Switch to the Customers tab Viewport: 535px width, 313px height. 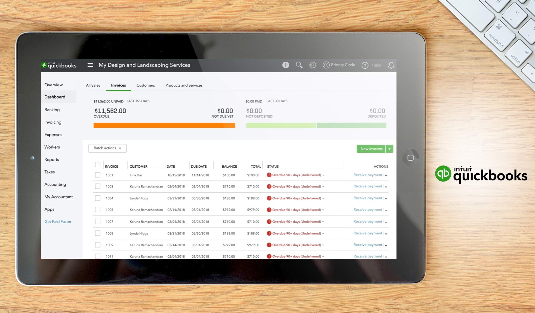coord(146,85)
